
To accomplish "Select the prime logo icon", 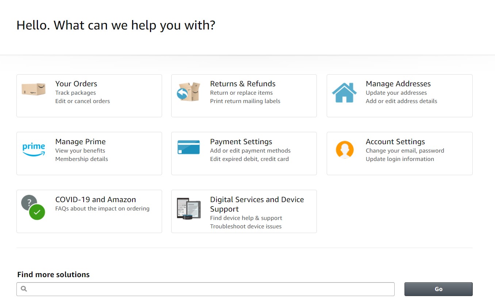I will (34, 149).
